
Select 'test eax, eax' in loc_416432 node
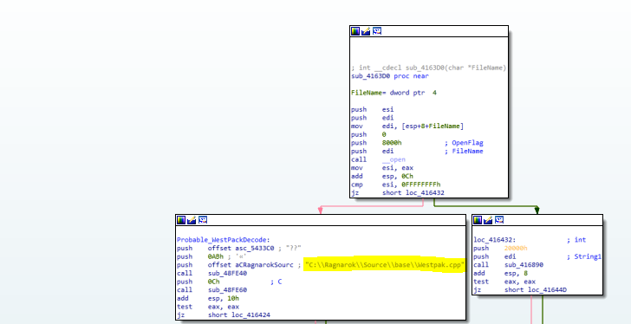pos(504,282)
